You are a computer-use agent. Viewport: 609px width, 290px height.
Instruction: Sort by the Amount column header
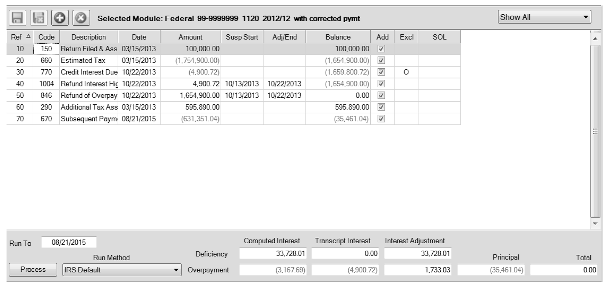coord(190,37)
